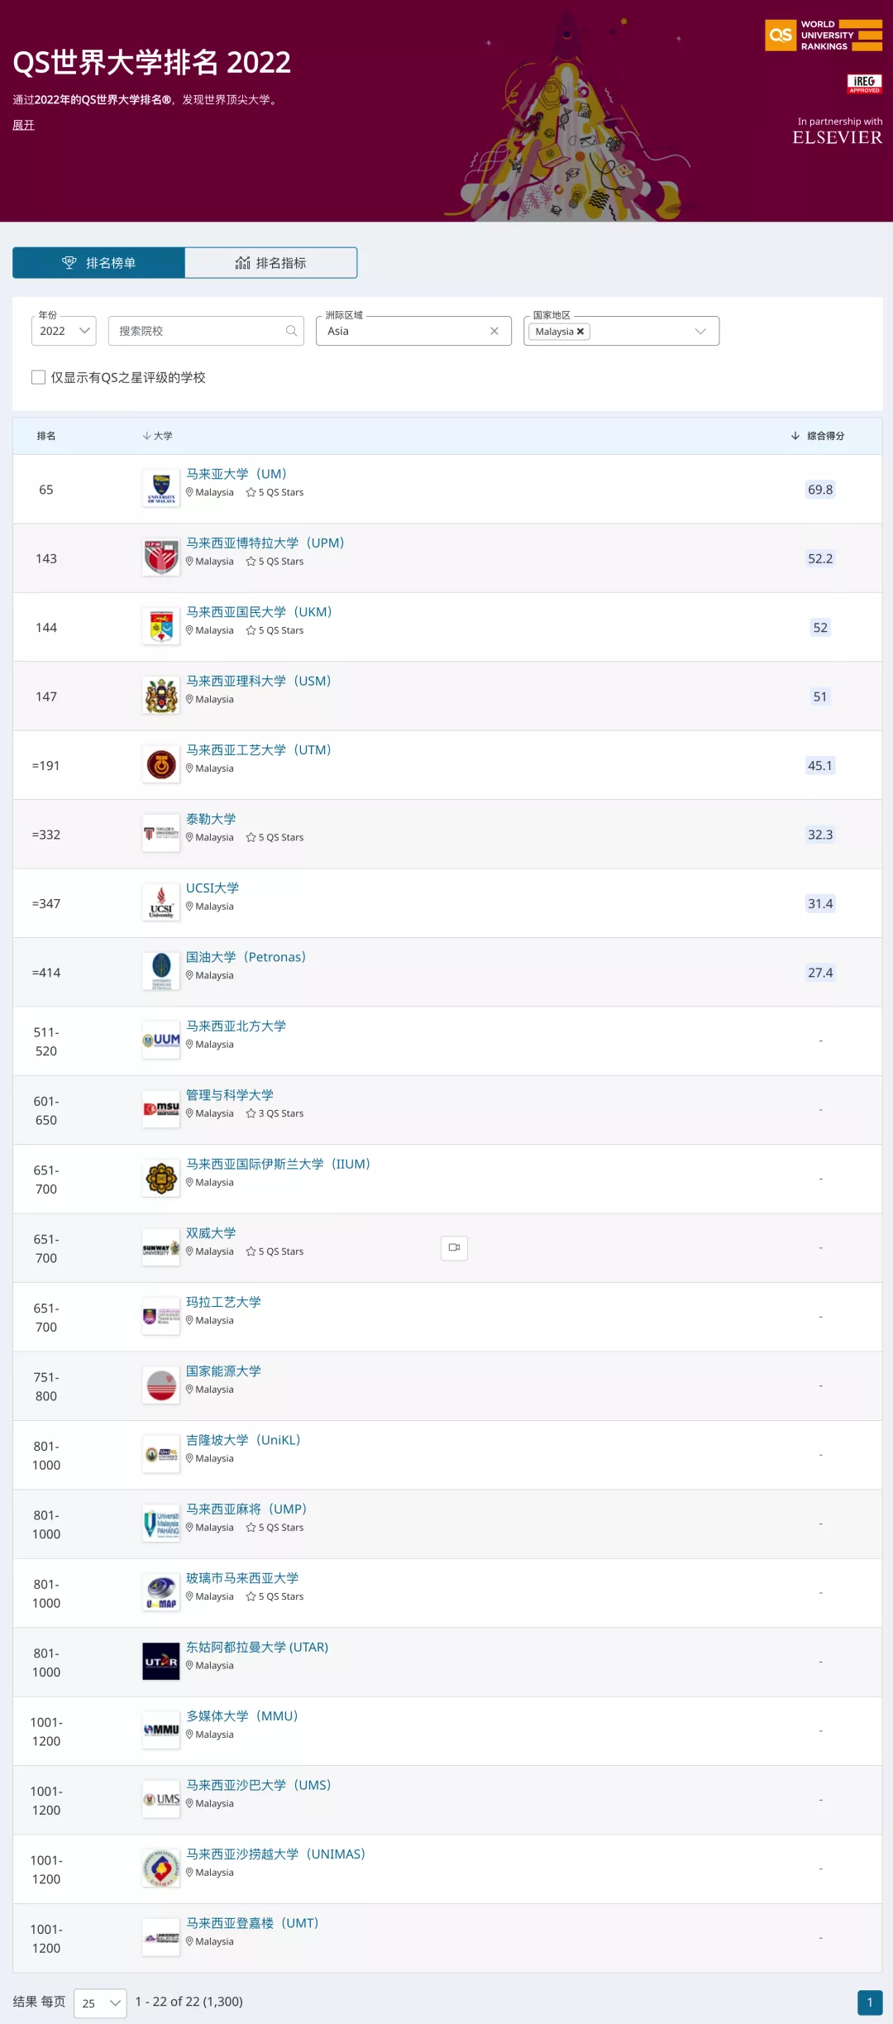Click the 搜索院校 search input field
This screenshot has height=2024, width=893.
pos(198,331)
